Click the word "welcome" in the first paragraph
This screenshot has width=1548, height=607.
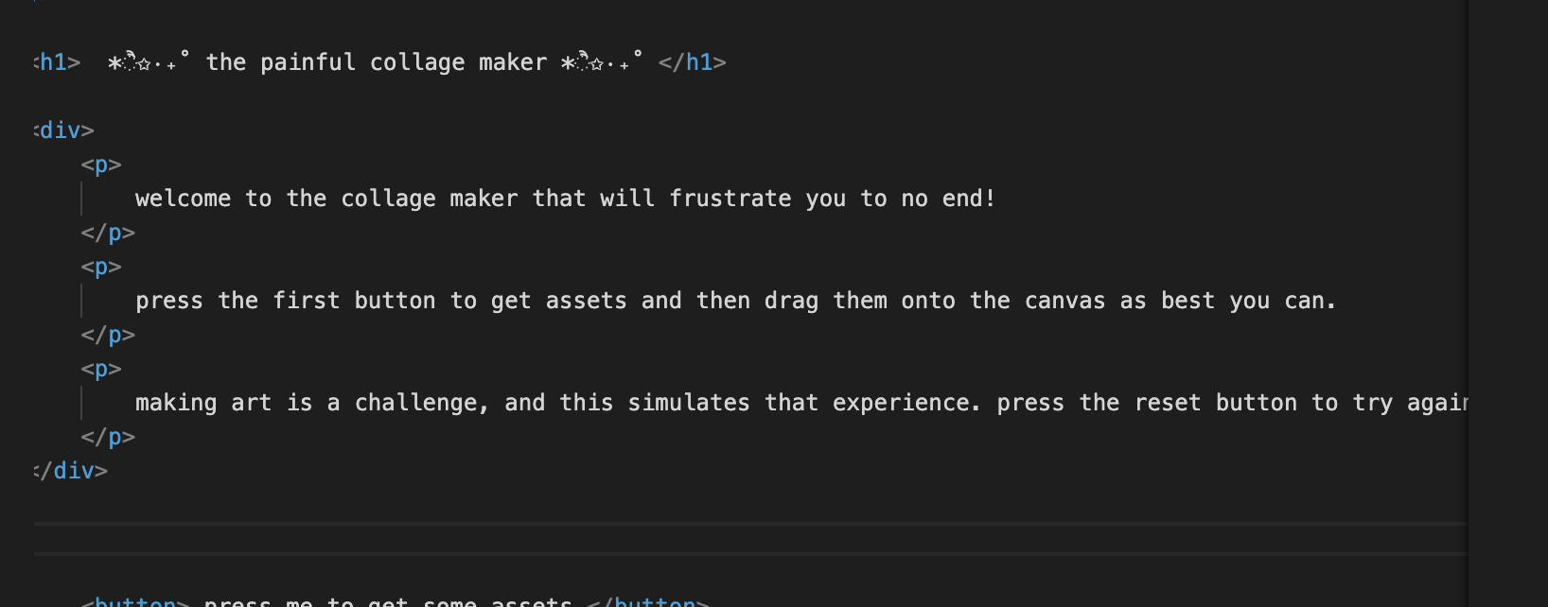click(183, 199)
